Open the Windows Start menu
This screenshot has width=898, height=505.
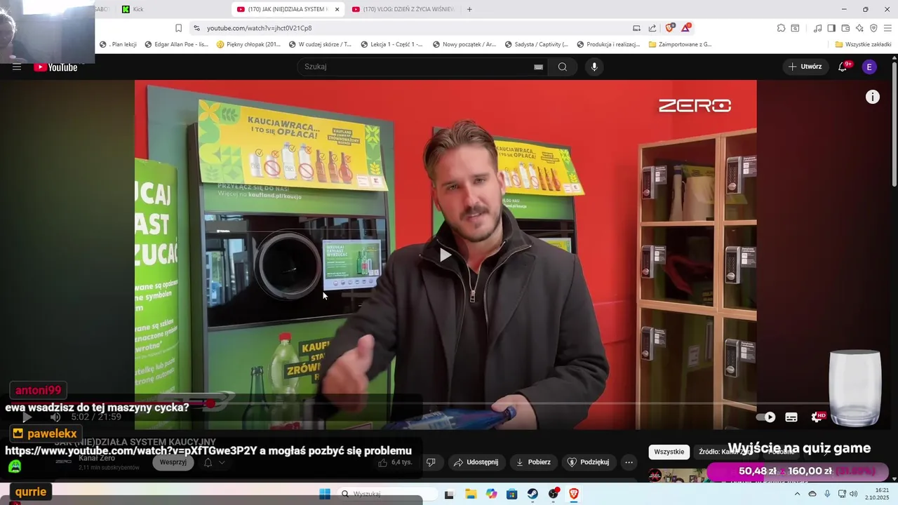324,494
